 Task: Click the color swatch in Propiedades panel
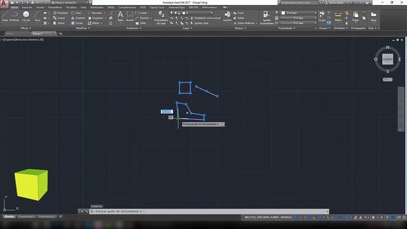pyautogui.click(x=283, y=13)
